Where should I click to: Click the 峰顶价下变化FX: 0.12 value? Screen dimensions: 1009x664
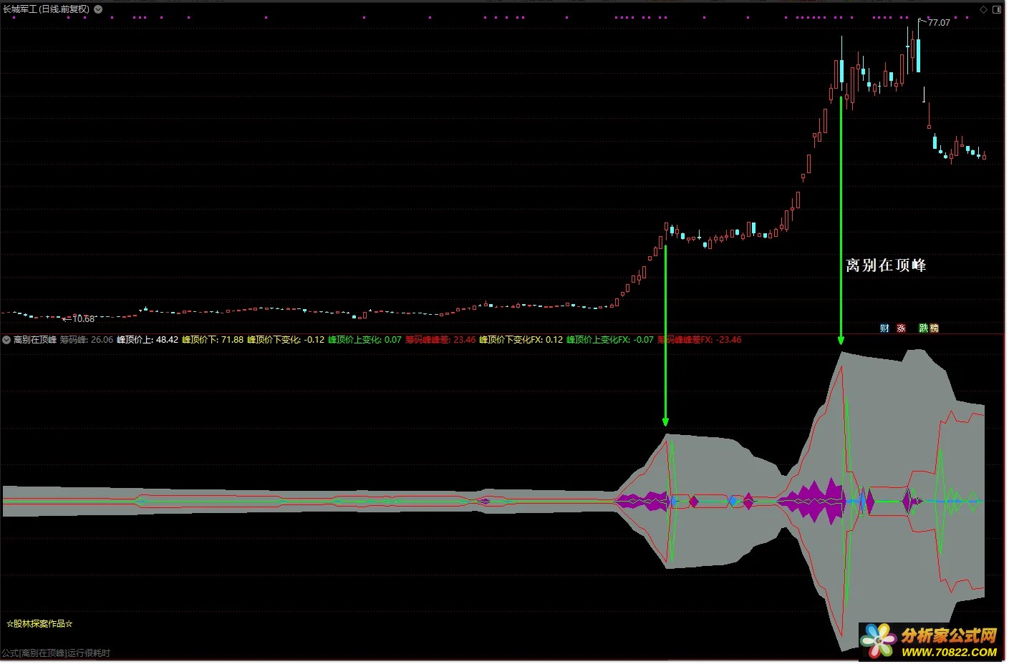(521, 340)
